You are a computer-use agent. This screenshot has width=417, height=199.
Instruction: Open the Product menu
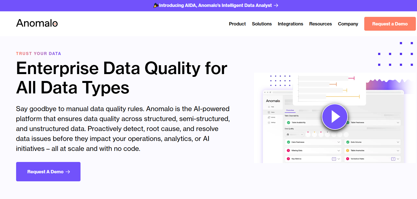pyautogui.click(x=237, y=24)
